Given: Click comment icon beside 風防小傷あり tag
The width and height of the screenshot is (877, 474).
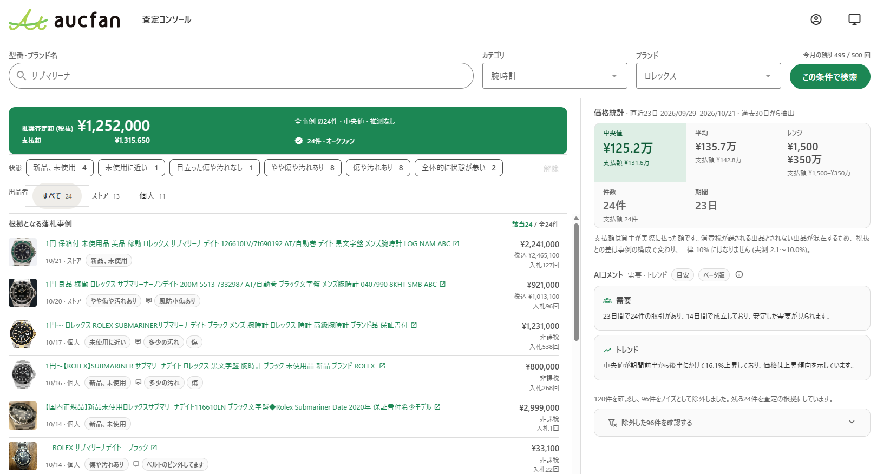Looking at the screenshot, I should pyautogui.click(x=149, y=301).
